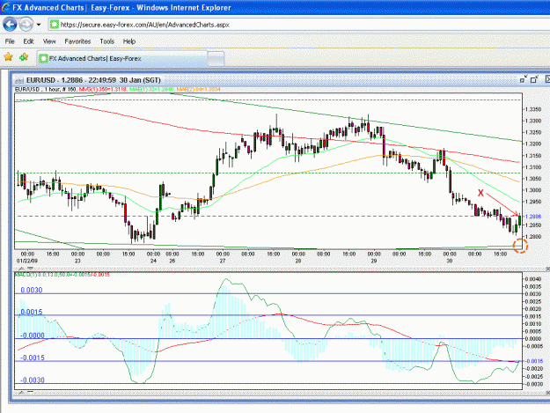
Task: Select the red moving average legend label
Action: pos(102,90)
